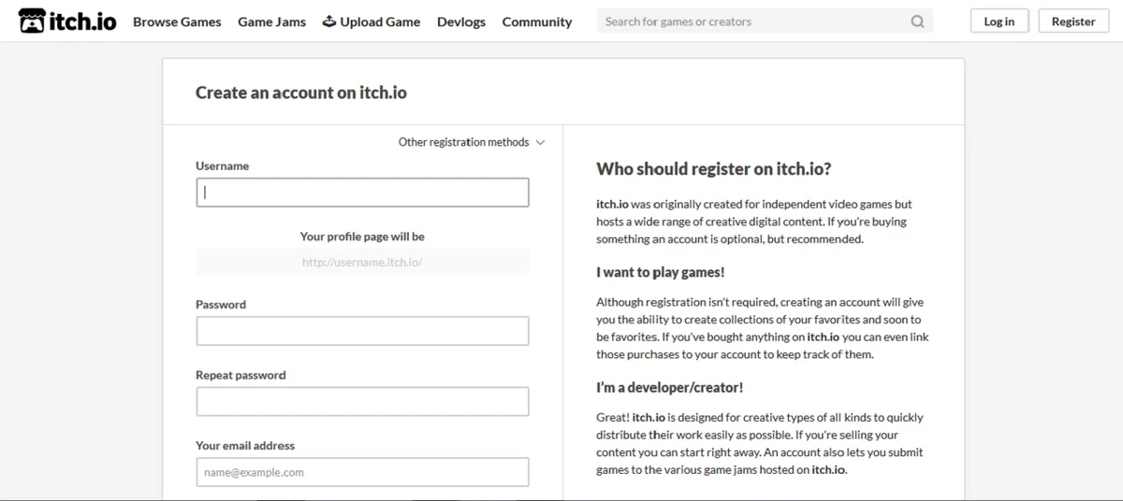Click the Log in button

point(999,21)
